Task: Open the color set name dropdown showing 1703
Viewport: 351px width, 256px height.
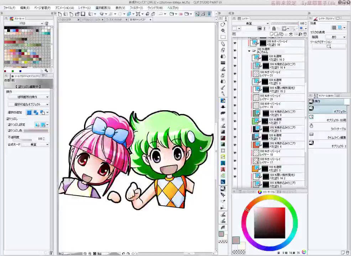Action: click(x=24, y=23)
